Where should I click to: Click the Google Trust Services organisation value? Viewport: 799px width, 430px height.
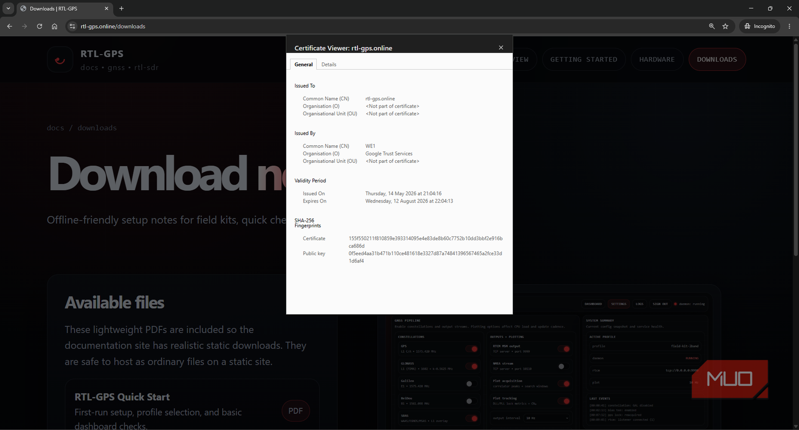(389, 154)
